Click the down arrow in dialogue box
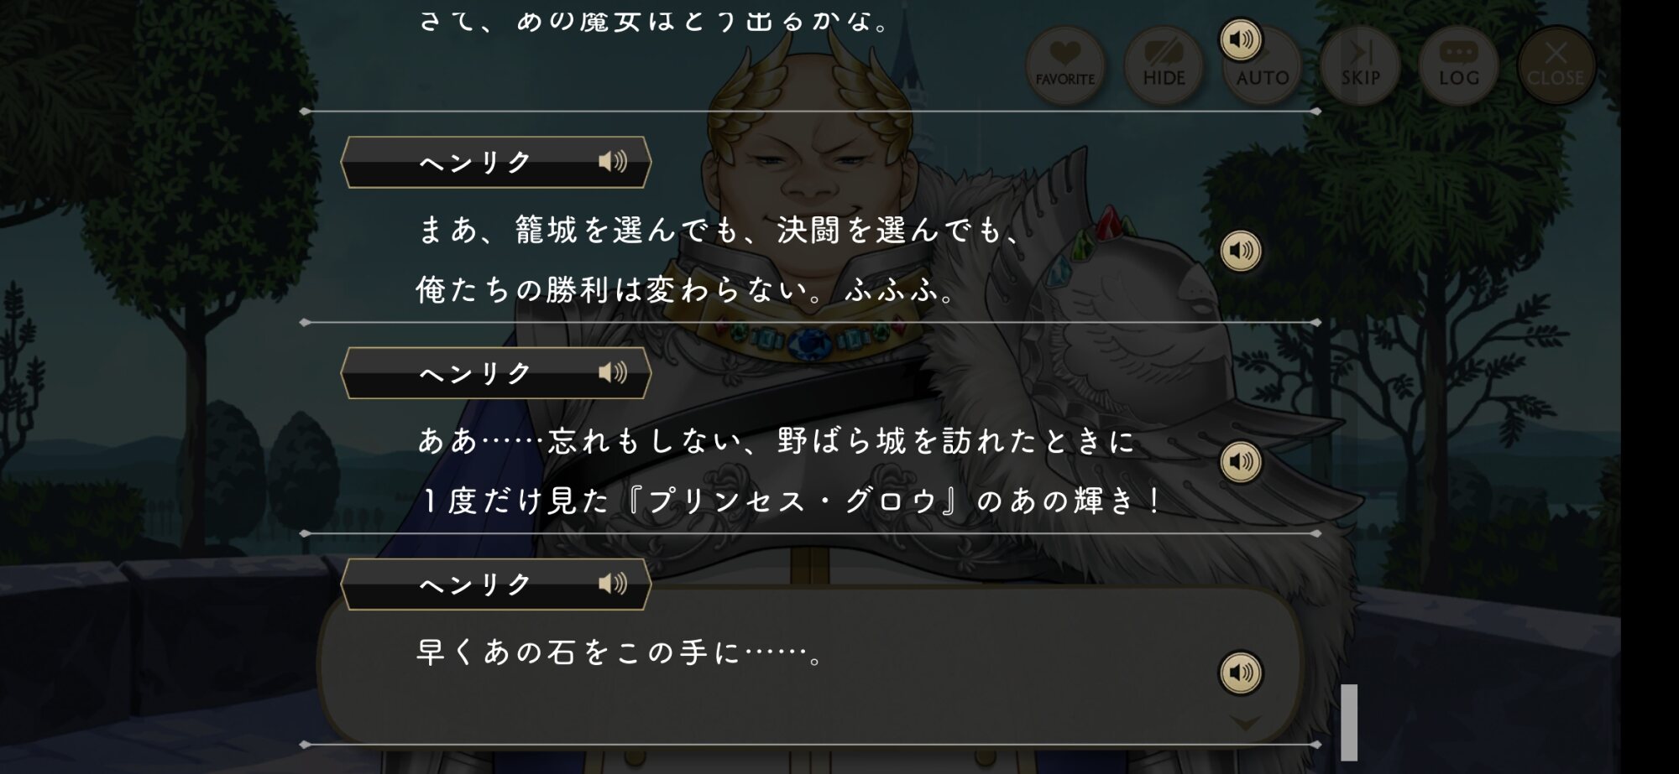1679x774 pixels. (1245, 723)
